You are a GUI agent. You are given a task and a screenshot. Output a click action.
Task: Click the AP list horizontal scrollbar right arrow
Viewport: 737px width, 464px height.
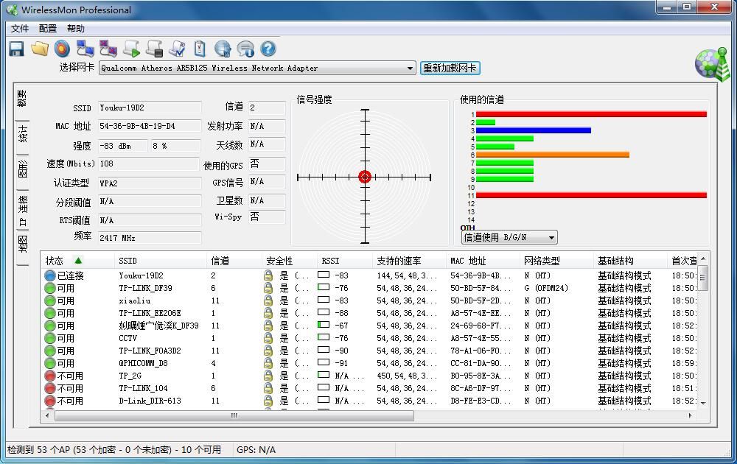coord(690,415)
